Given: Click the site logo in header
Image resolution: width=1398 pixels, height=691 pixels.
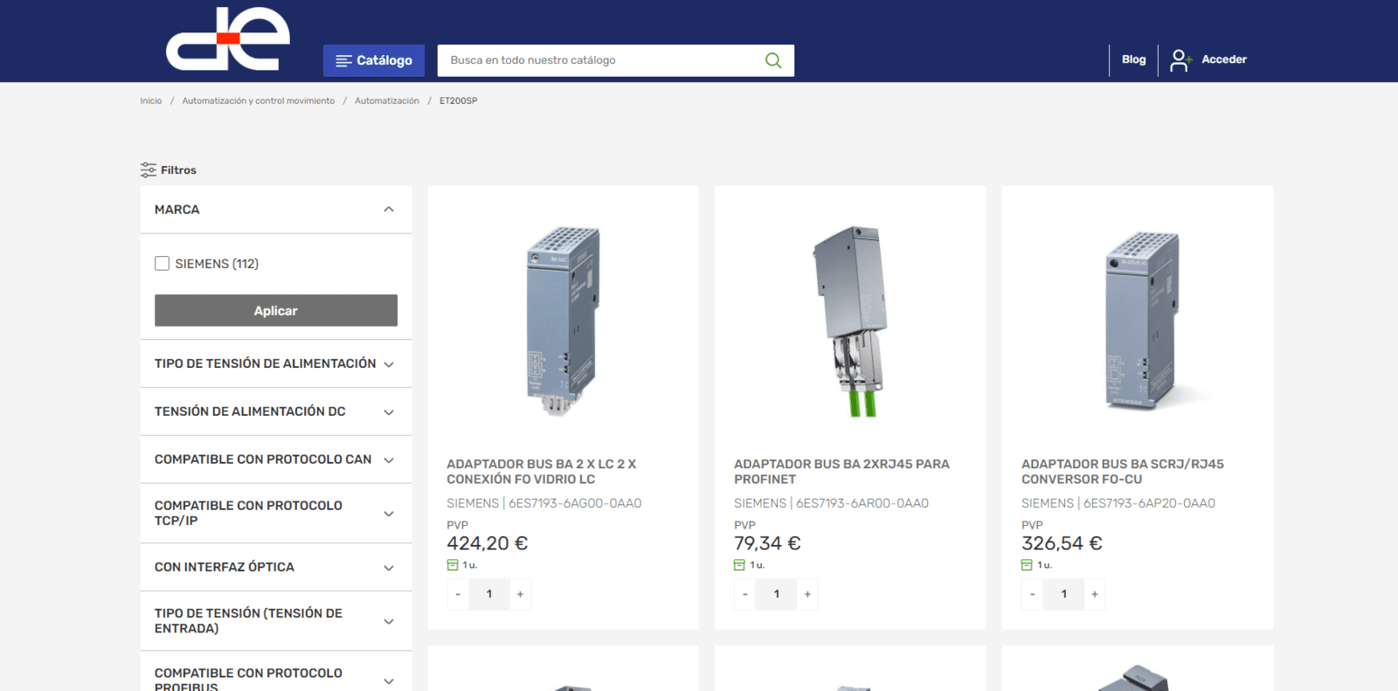Looking at the screenshot, I should click(x=228, y=39).
